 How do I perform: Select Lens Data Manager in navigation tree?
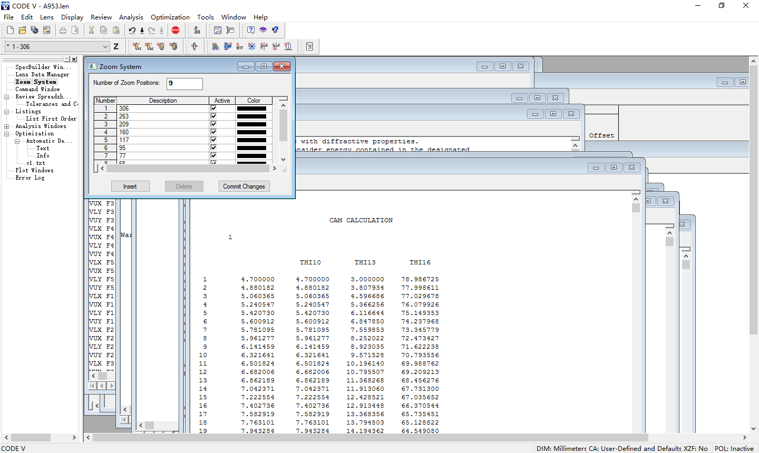pos(42,75)
